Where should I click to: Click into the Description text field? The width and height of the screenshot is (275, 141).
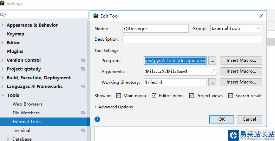click(x=192, y=39)
